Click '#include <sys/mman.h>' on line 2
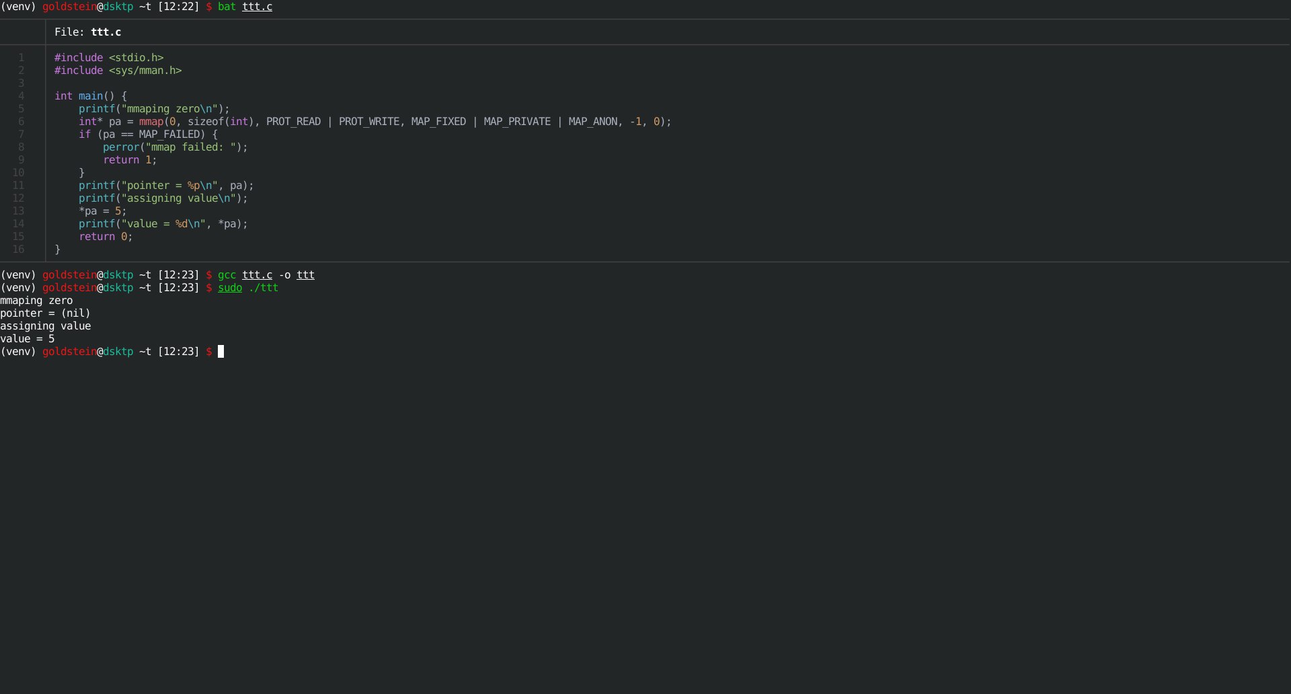 [x=118, y=71]
